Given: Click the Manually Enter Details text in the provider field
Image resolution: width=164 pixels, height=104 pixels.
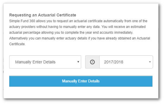Looking at the screenshot, I should coord(35,62).
